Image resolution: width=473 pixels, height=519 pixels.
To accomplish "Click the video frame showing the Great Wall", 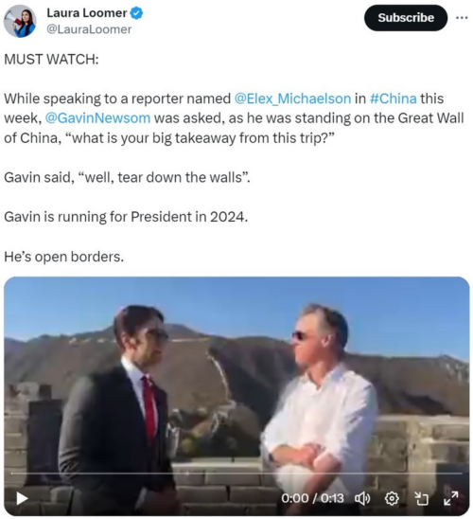I will pos(236,396).
